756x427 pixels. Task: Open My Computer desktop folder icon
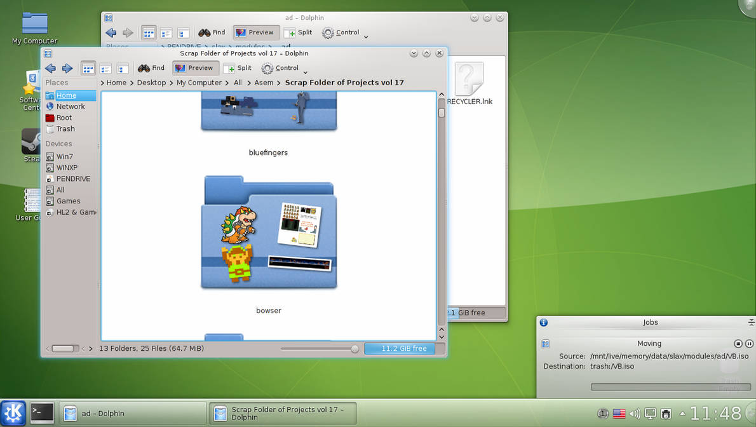pos(35,29)
